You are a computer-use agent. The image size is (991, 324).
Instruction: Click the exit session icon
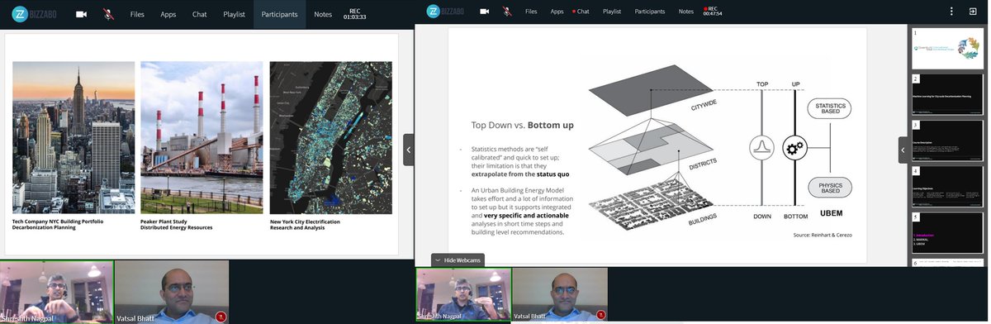[x=973, y=12]
